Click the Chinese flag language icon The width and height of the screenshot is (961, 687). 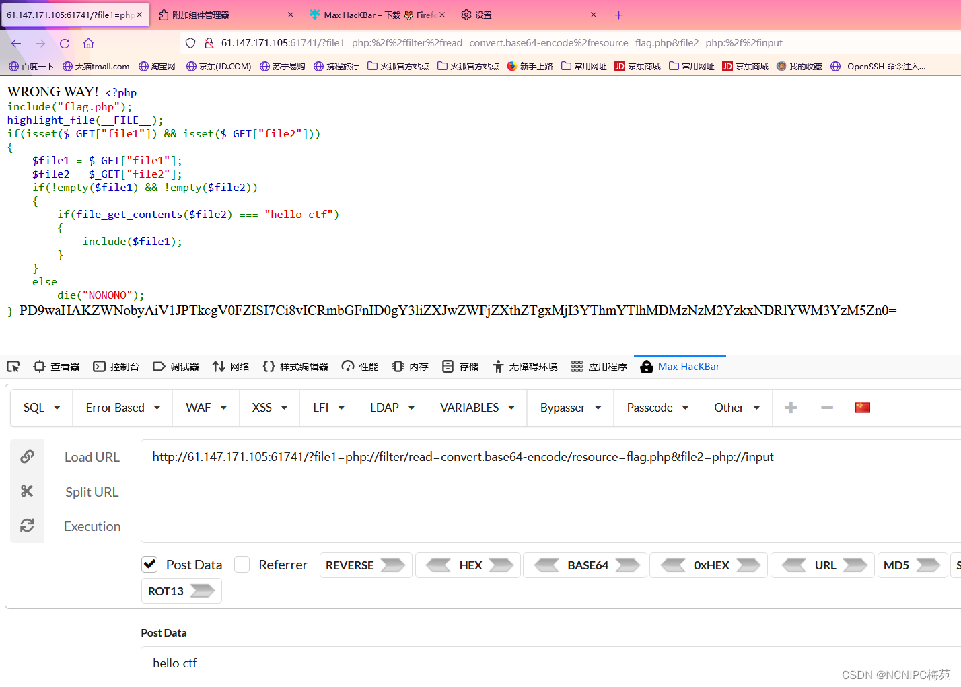point(863,408)
